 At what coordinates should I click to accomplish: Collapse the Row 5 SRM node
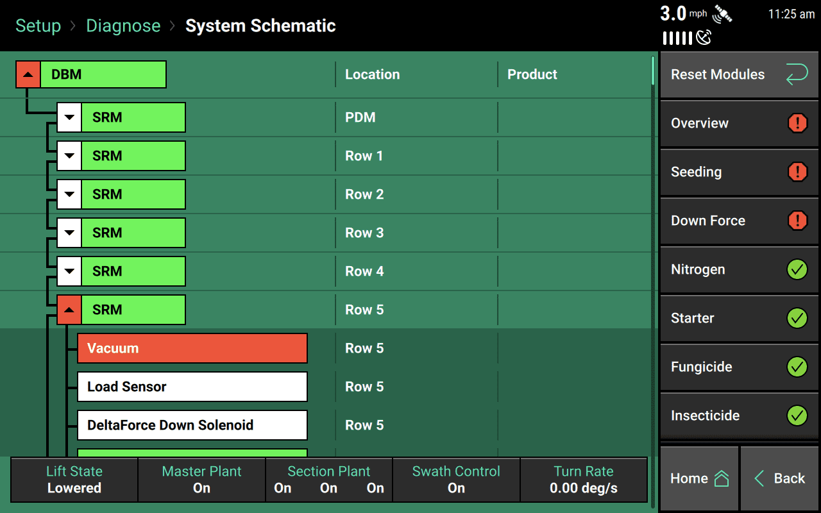click(x=69, y=310)
